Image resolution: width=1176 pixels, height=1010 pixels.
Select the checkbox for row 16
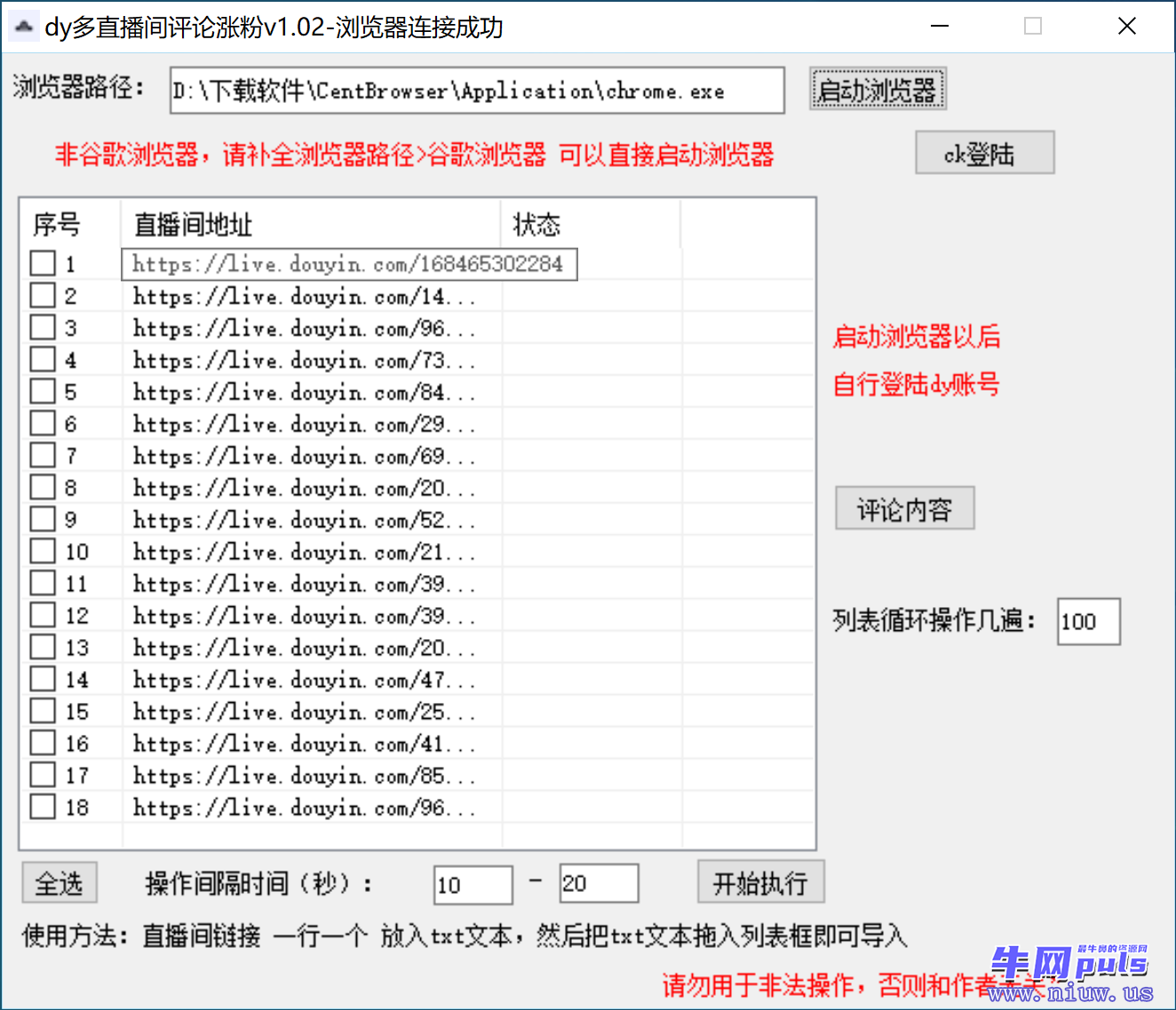coord(43,742)
